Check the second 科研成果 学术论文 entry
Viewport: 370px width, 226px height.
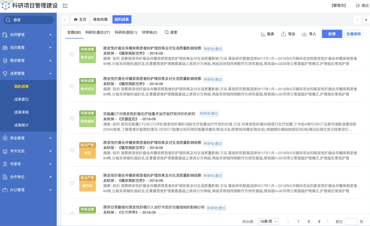72,86
